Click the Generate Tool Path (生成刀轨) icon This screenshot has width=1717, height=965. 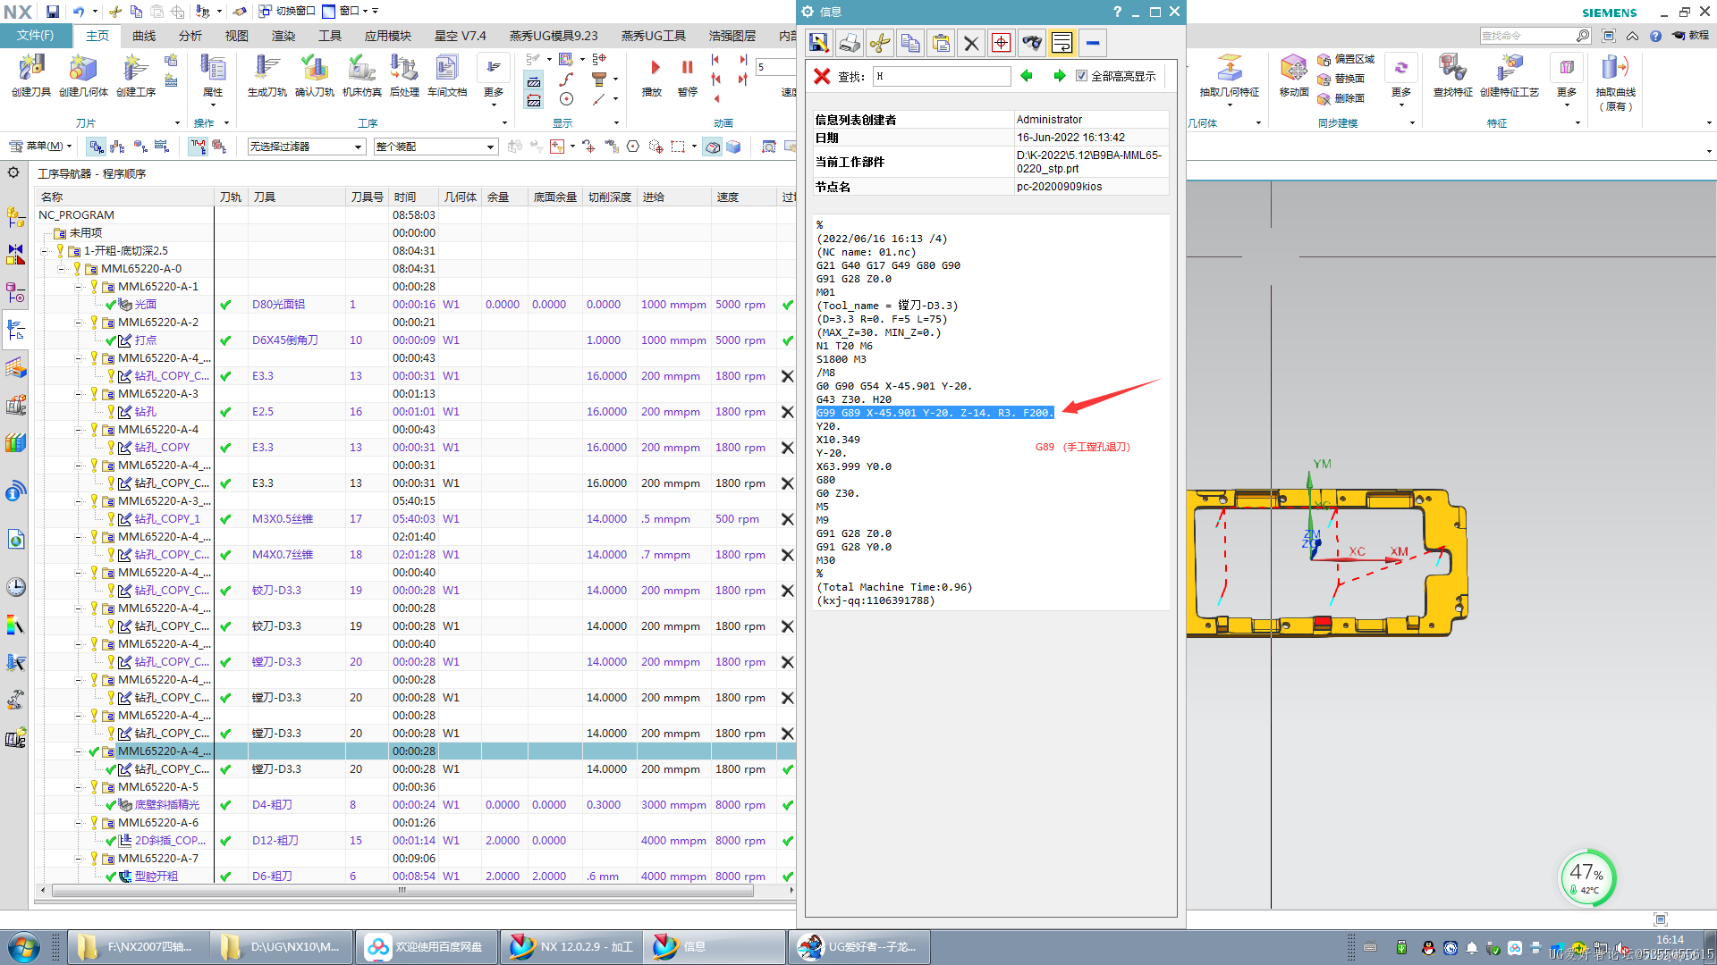tap(266, 75)
